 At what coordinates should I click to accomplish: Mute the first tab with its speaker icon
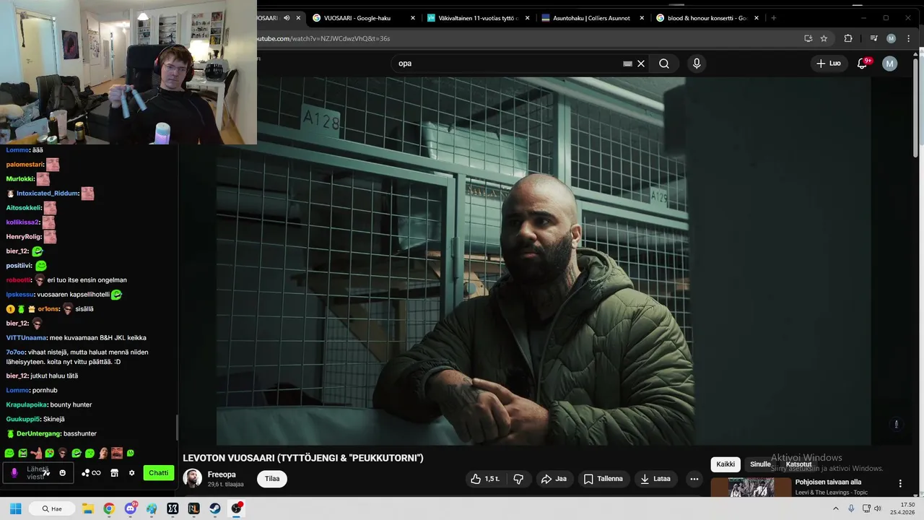pyautogui.click(x=287, y=17)
